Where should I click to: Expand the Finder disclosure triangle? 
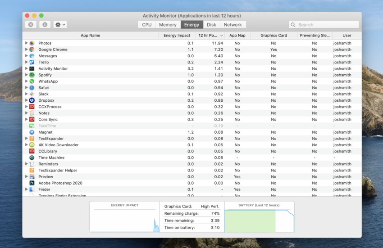[27, 189]
